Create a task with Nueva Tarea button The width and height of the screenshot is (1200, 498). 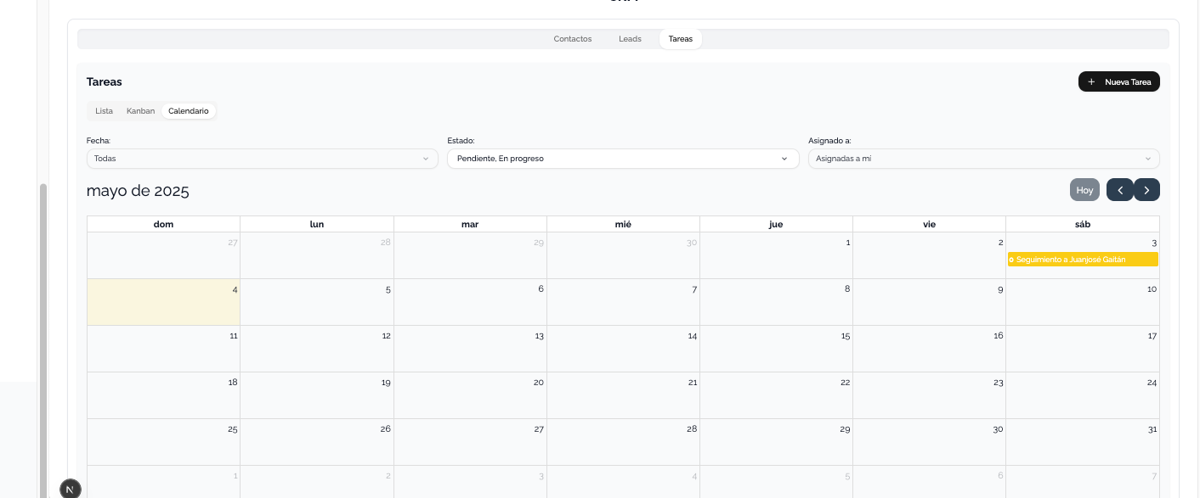1119,81
